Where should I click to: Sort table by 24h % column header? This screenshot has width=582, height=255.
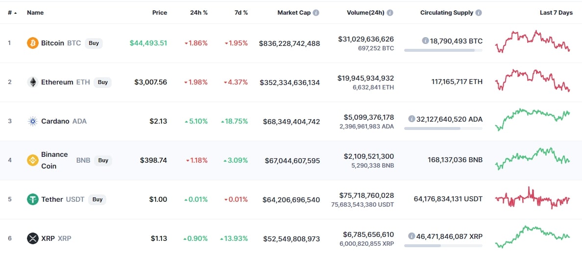(199, 13)
